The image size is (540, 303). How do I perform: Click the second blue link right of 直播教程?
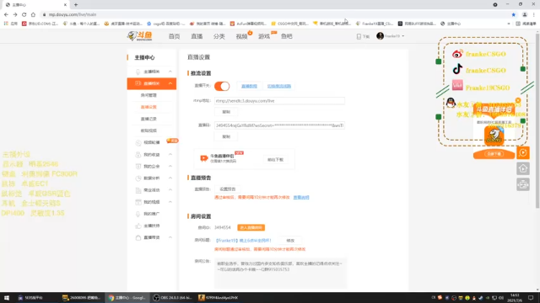click(279, 86)
